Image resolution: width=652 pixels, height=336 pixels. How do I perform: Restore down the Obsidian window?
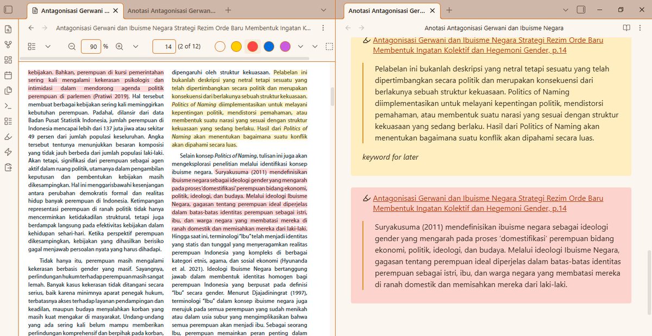tap(621, 10)
